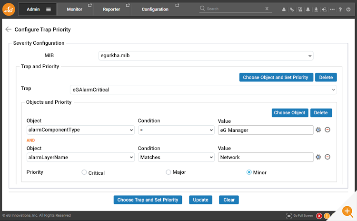The image size is (357, 221).
Task: Go back using the left arrow
Action: click(x=8, y=29)
